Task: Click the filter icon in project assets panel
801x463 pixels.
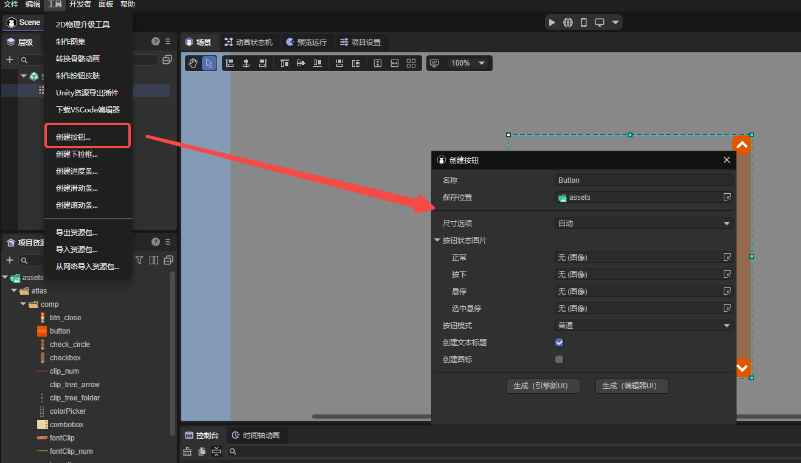Action: tap(139, 260)
